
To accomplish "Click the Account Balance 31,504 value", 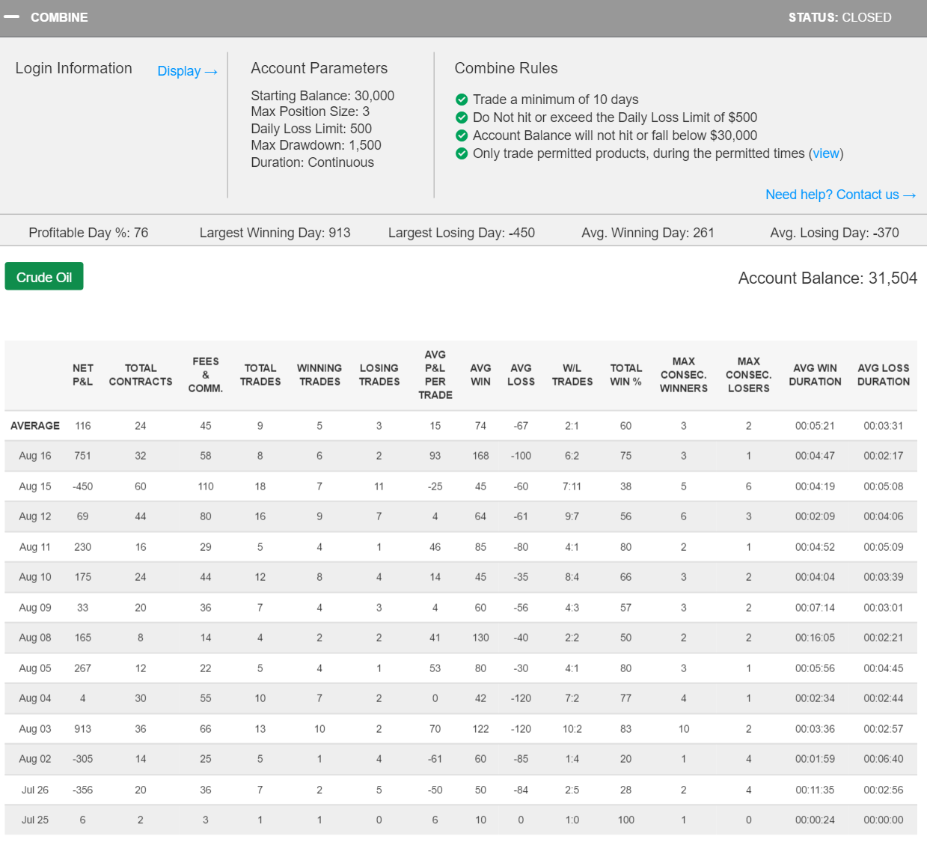I will pyautogui.click(x=827, y=278).
